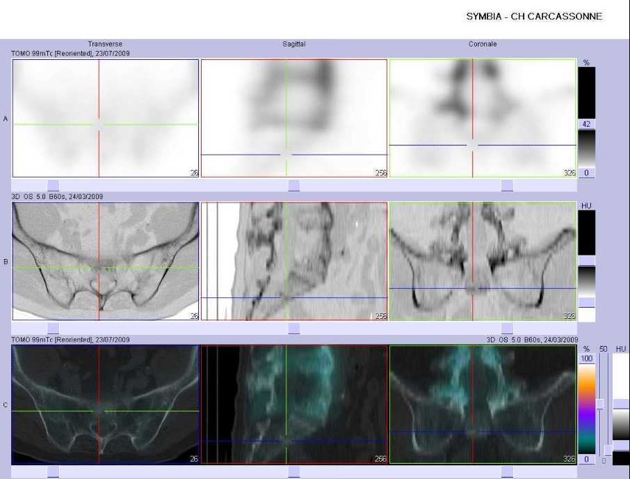Click the row label B on the left
The height and width of the screenshot is (479, 630).
(6, 261)
